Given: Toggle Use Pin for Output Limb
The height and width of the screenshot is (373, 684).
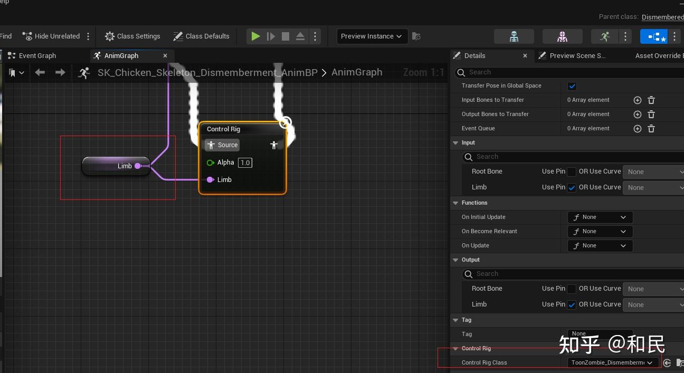Looking at the screenshot, I should click(572, 304).
